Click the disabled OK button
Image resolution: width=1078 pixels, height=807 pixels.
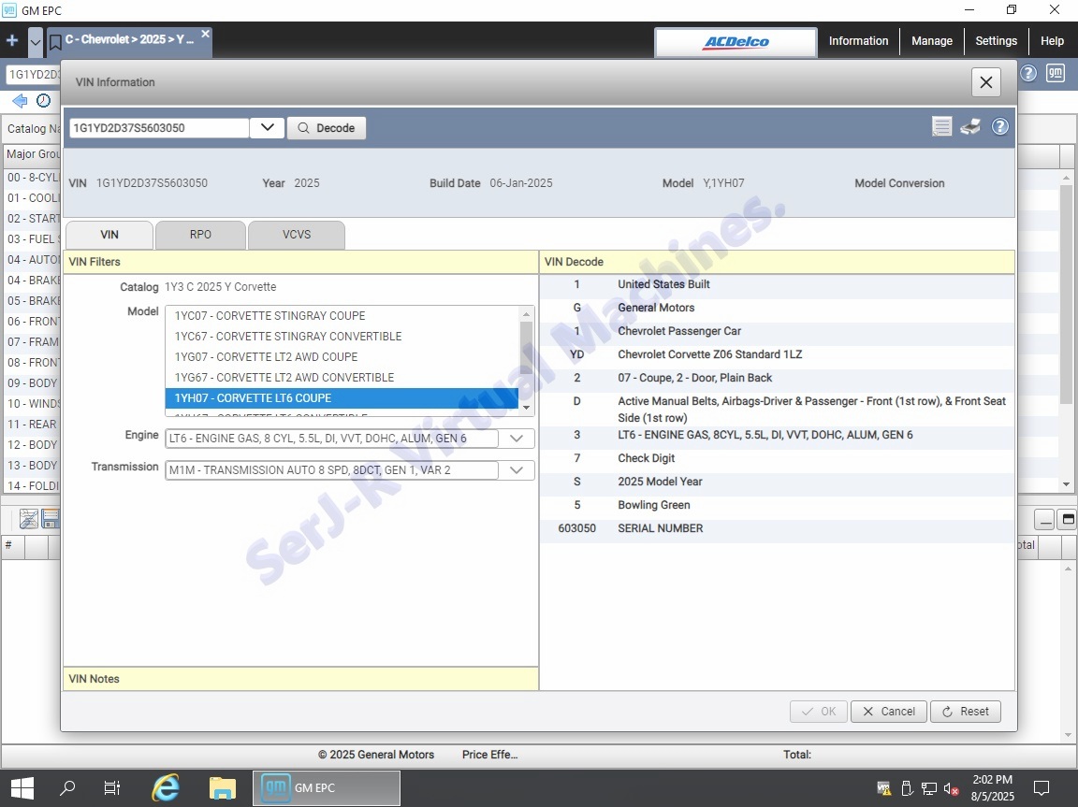(x=819, y=712)
